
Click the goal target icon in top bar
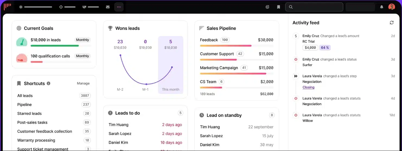click(267, 7)
